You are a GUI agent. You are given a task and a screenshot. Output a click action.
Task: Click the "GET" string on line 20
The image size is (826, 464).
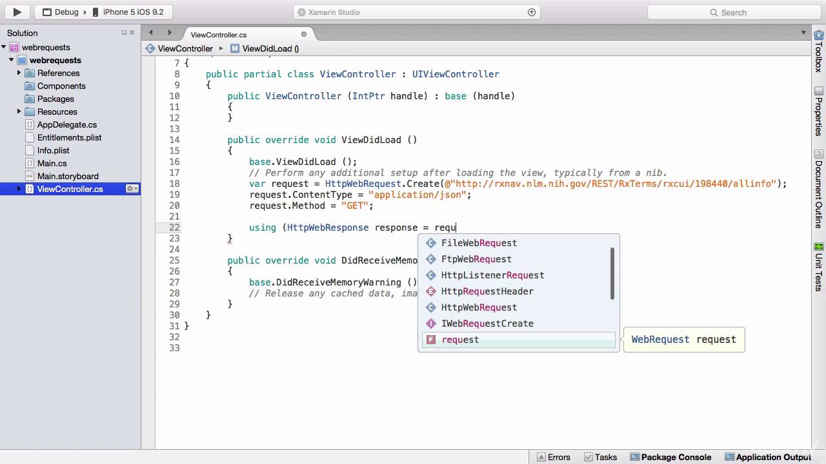355,206
